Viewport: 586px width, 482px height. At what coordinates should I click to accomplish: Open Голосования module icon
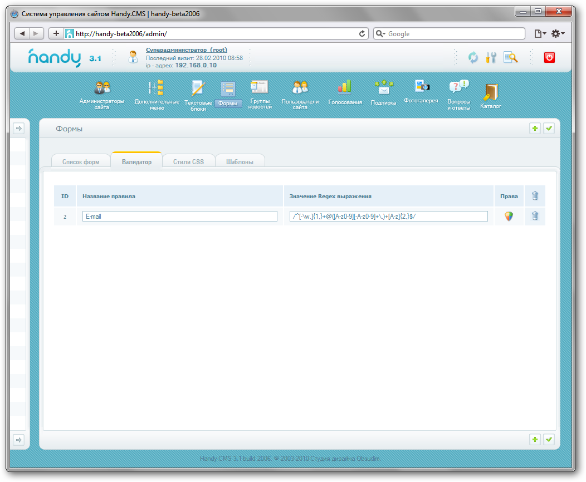coord(345,86)
